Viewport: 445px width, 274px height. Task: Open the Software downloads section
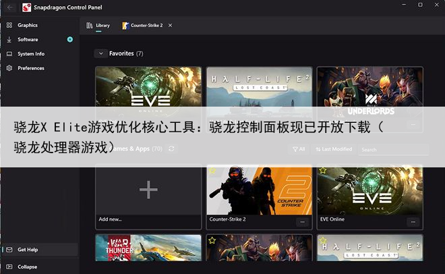[27, 39]
